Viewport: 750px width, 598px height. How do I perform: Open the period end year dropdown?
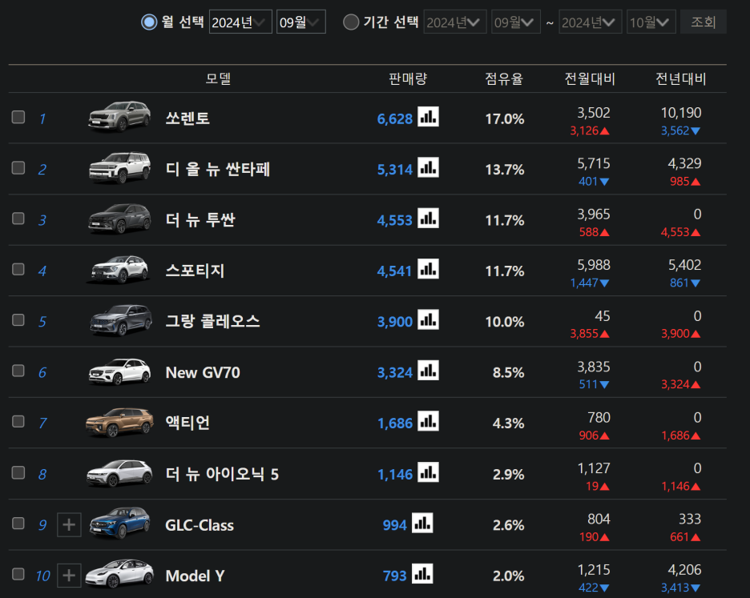591,22
